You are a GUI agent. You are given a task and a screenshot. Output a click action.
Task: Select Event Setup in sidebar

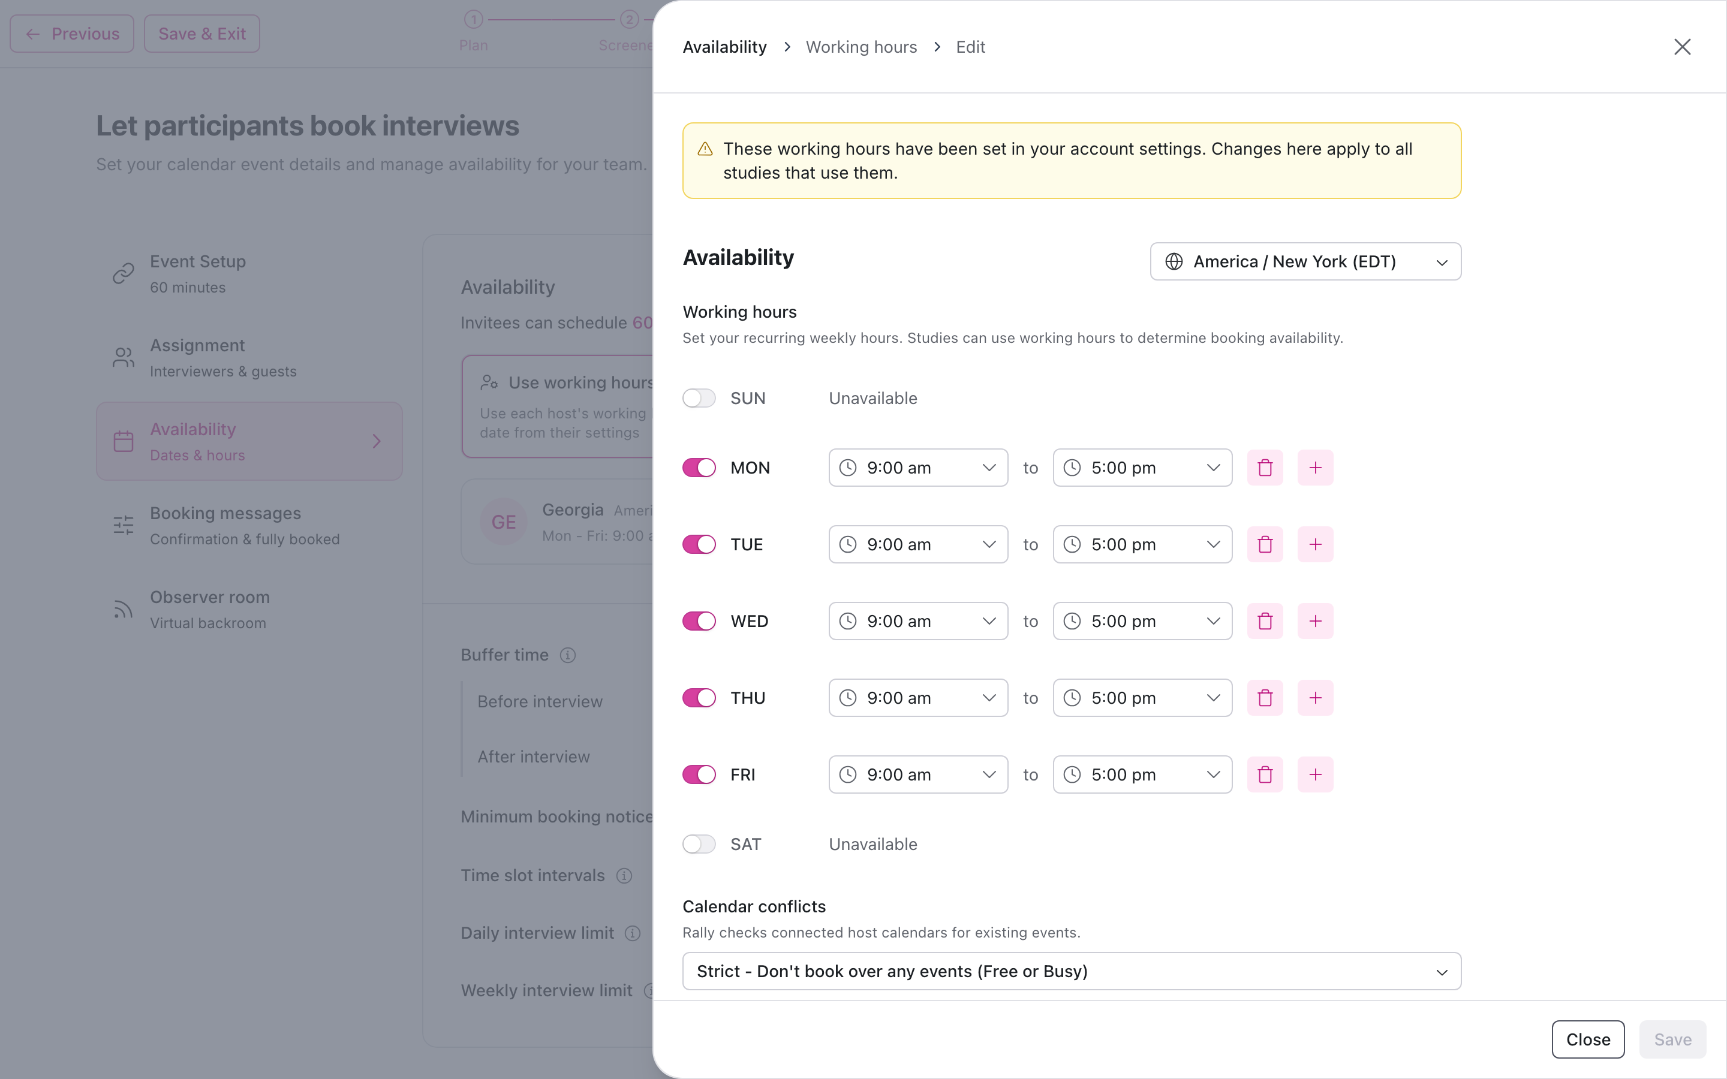click(x=249, y=273)
